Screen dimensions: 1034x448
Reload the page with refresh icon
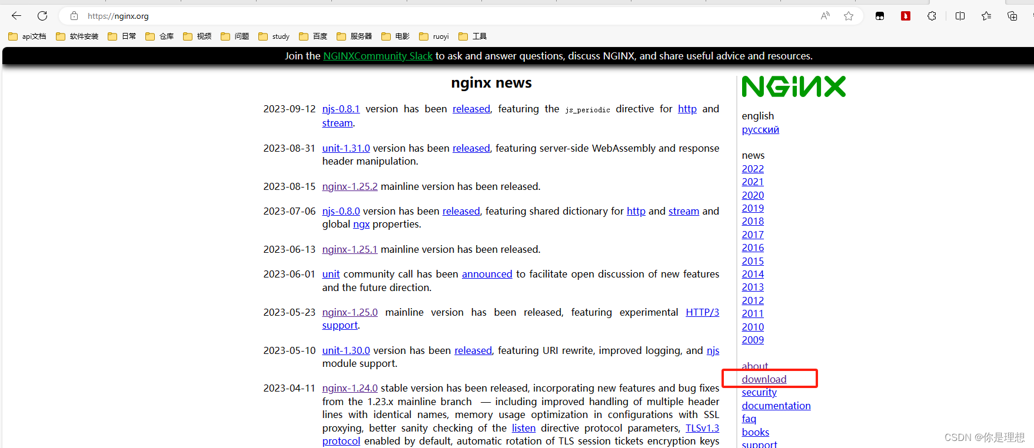pos(42,16)
